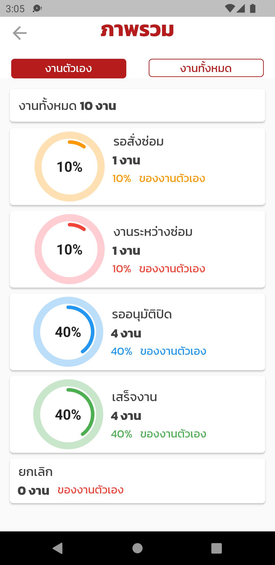This screenshot has height=565, width=275.
Task: Click the blue 40% ของงานตัวเอง text
Action: pyautogui.click(x=159, y=351)
